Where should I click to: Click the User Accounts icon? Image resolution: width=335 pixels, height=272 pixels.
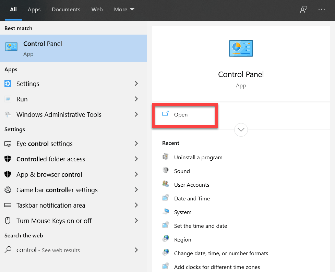[166, 184]
